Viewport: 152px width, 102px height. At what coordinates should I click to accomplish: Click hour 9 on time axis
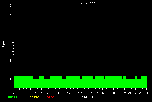(63, 93)
